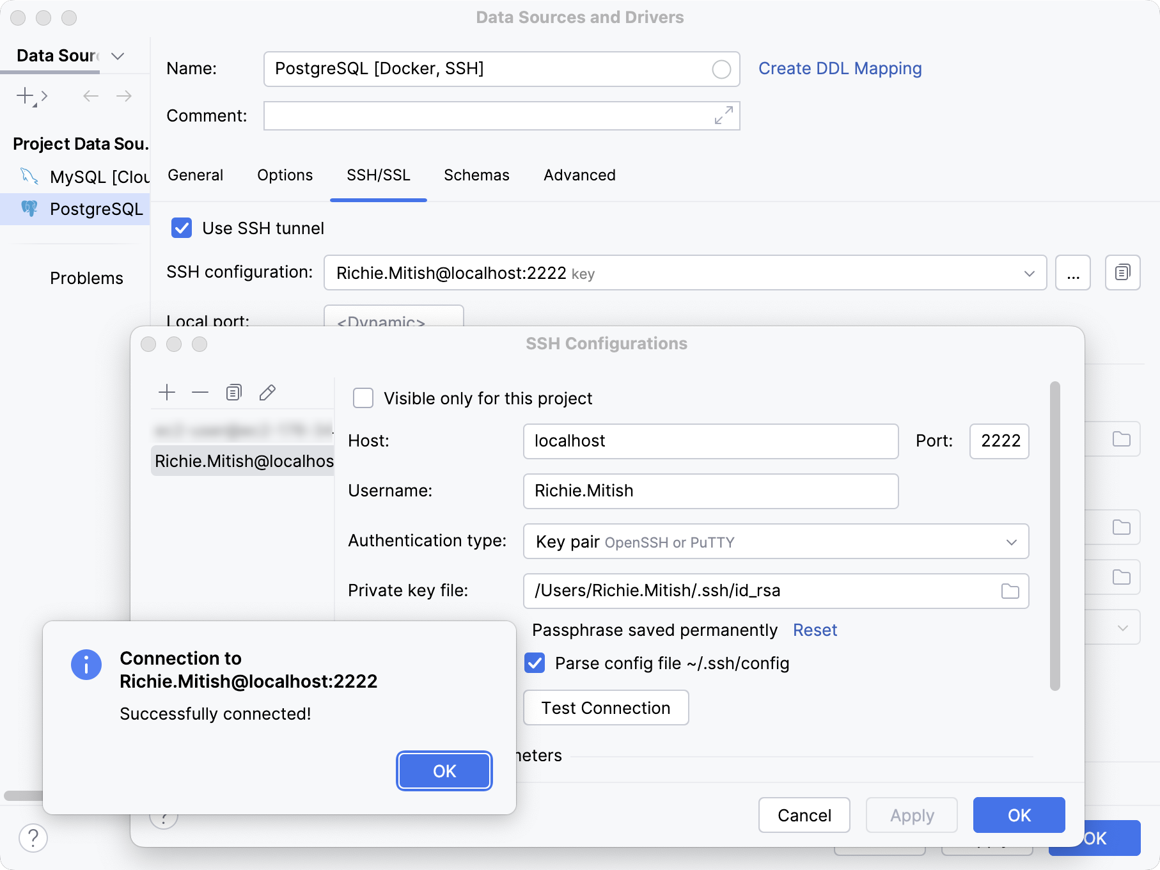Image resolution: width=1160 pixels, height=870 pixels.
Task: Disable Parse config file ~/.ssh/config
Action: tap(535, 663)
